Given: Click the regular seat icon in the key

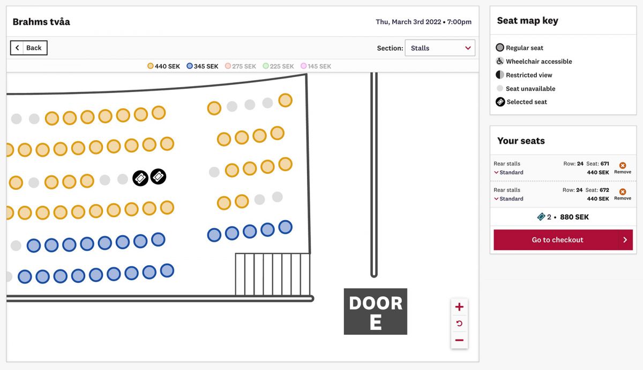Looking at the screenshot, I should click(x=499, y=48).
